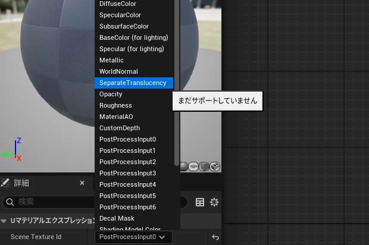Viewport: 369px width, 245px height.
Task: Use selected custom mesh for preview
Action: [214, 167]
